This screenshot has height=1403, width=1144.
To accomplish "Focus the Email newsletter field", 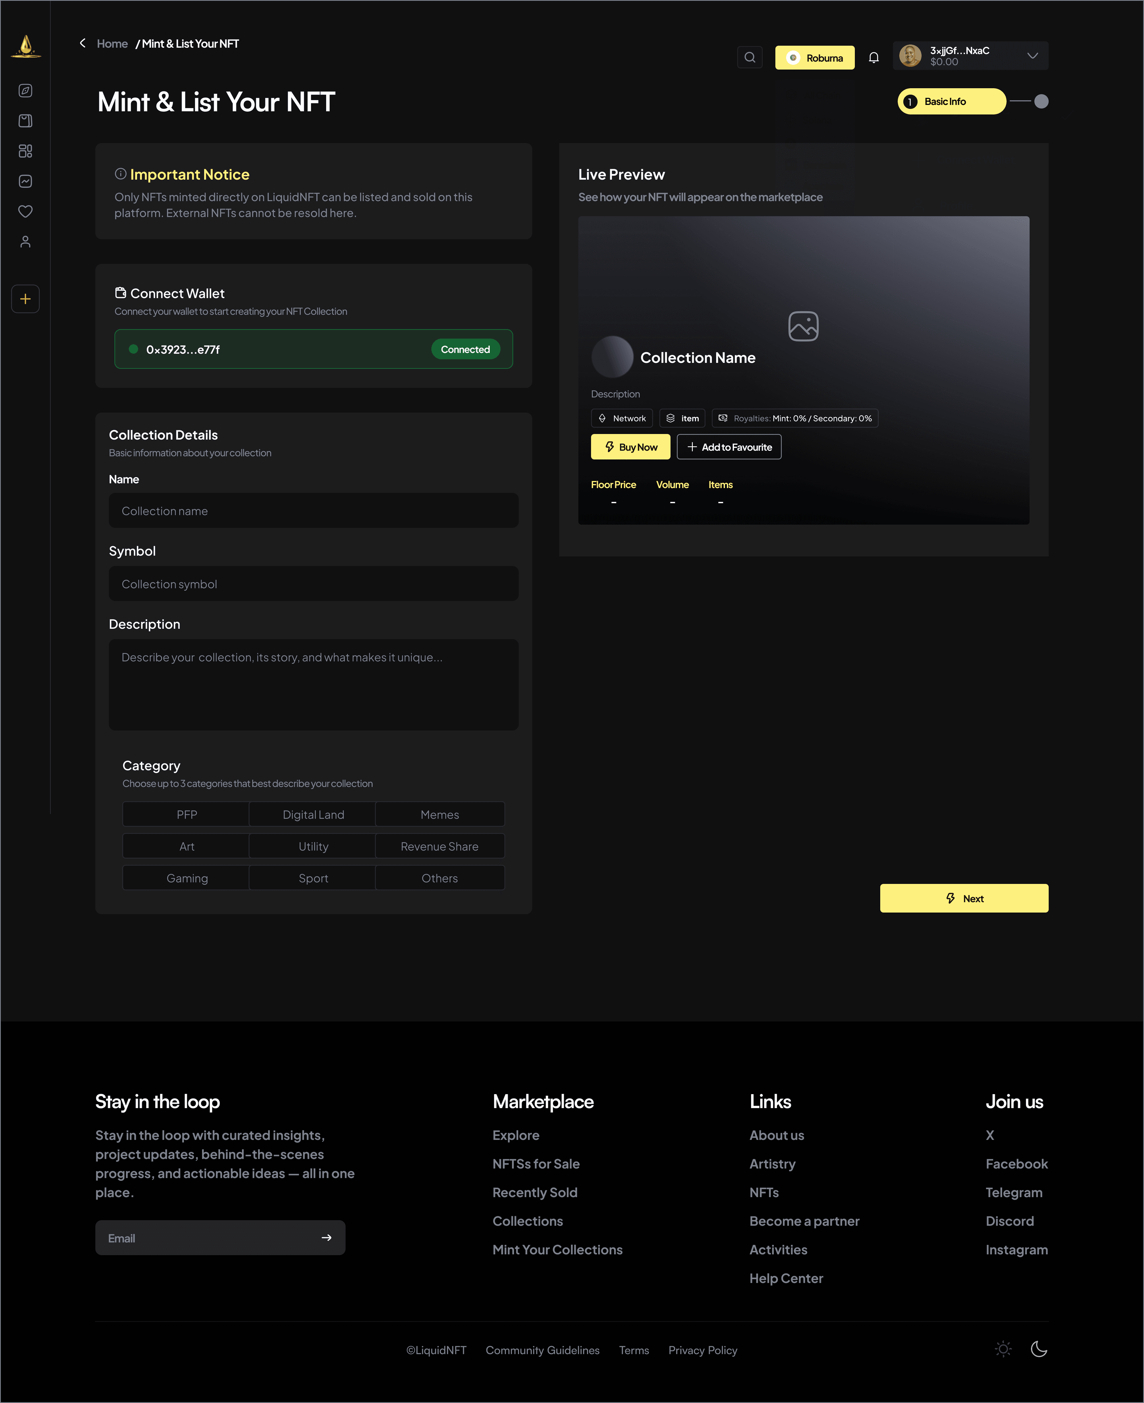I will (x=220, y=1238).
